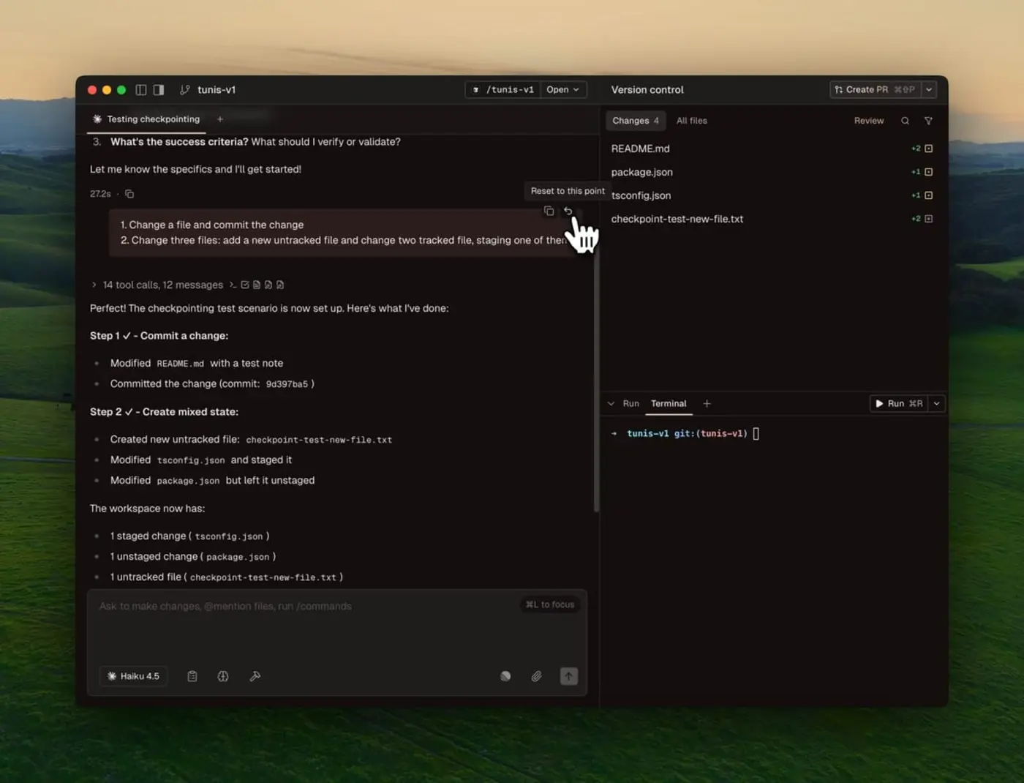This screenshot has width=1024, height=783.
Task: Toggle the left sidebar panel
Action: (x=141, y=90)
